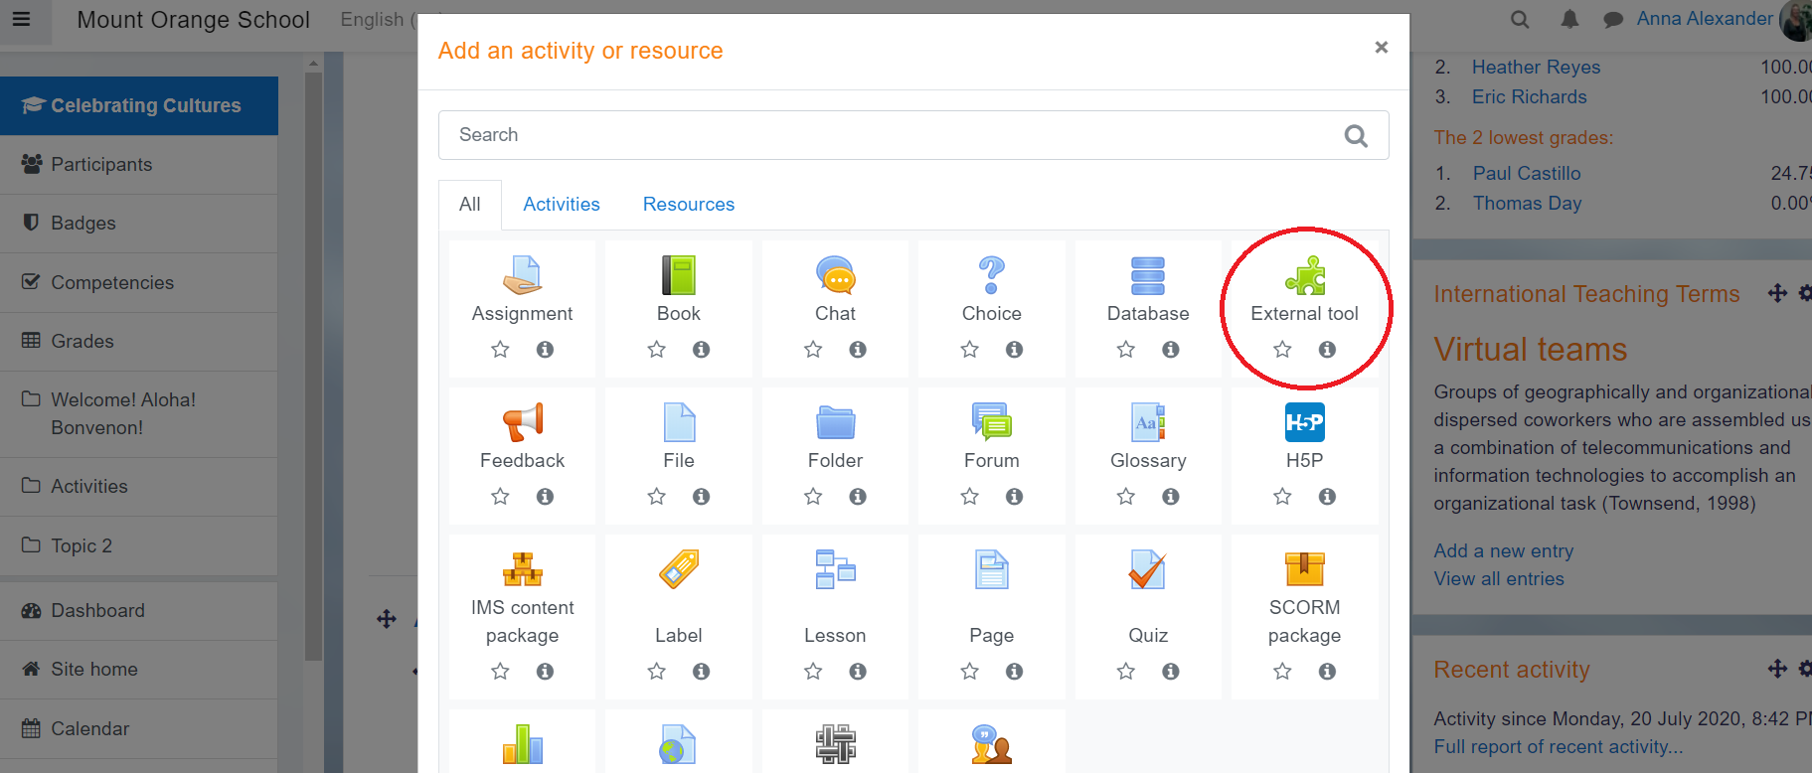
Task: Show info about the Choice activity
Action: [1014, 350]
